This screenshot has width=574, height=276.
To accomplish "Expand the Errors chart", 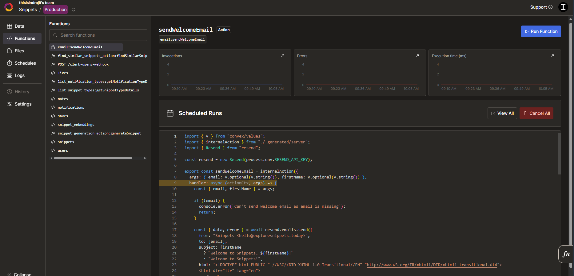I will pos(417,56).
